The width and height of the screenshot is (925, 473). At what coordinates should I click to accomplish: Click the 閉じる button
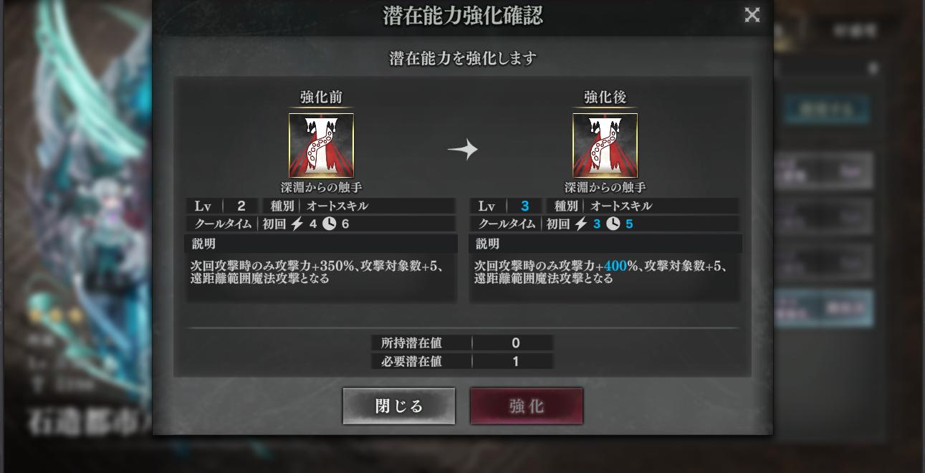click(398, 406)
